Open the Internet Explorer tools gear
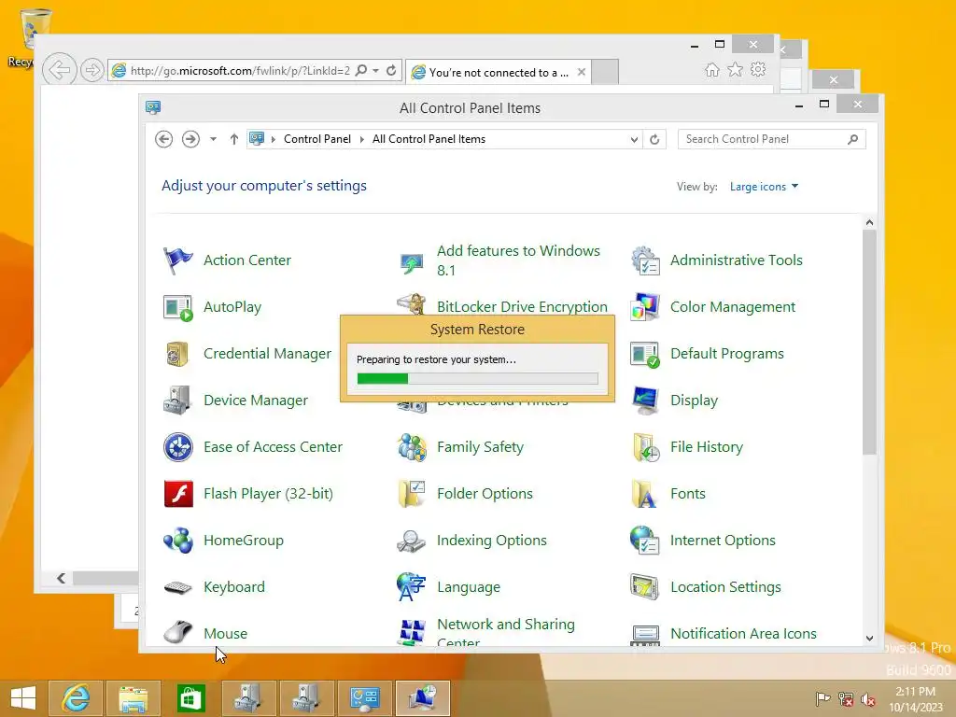This screenshot has height=717, width=956. pyautogui.click(x=758, y=70)
